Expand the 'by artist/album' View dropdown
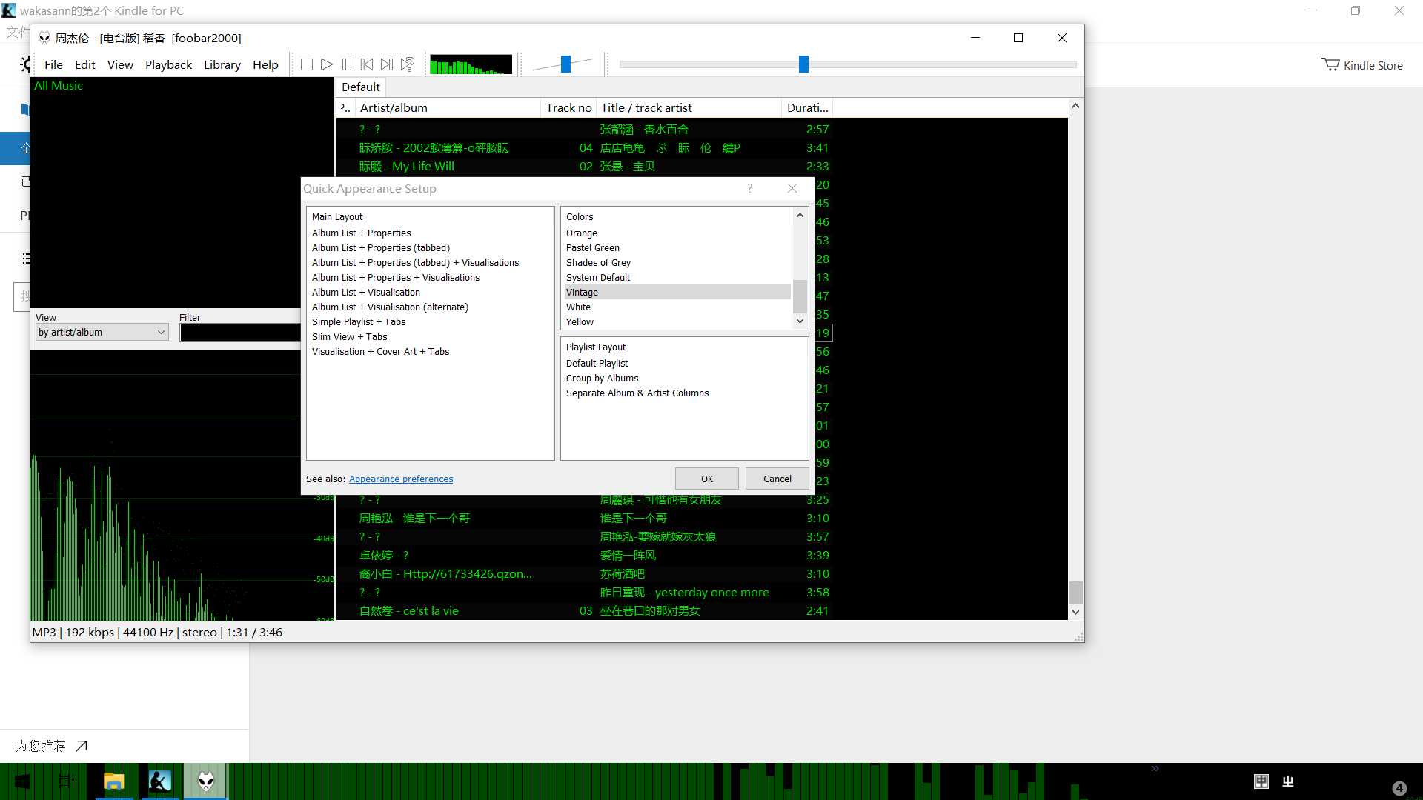Viewport: 1423px width, 800px height. click(x=102, y=332)
